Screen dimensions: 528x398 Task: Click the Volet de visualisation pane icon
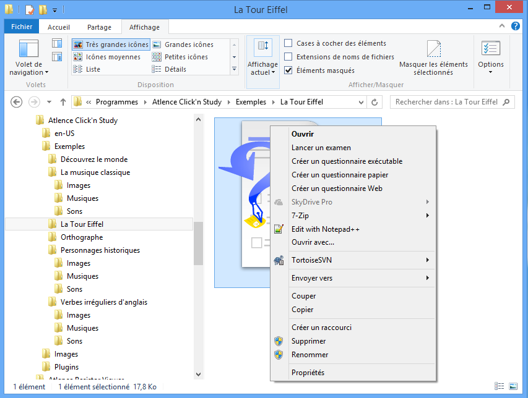coord(57,43)
